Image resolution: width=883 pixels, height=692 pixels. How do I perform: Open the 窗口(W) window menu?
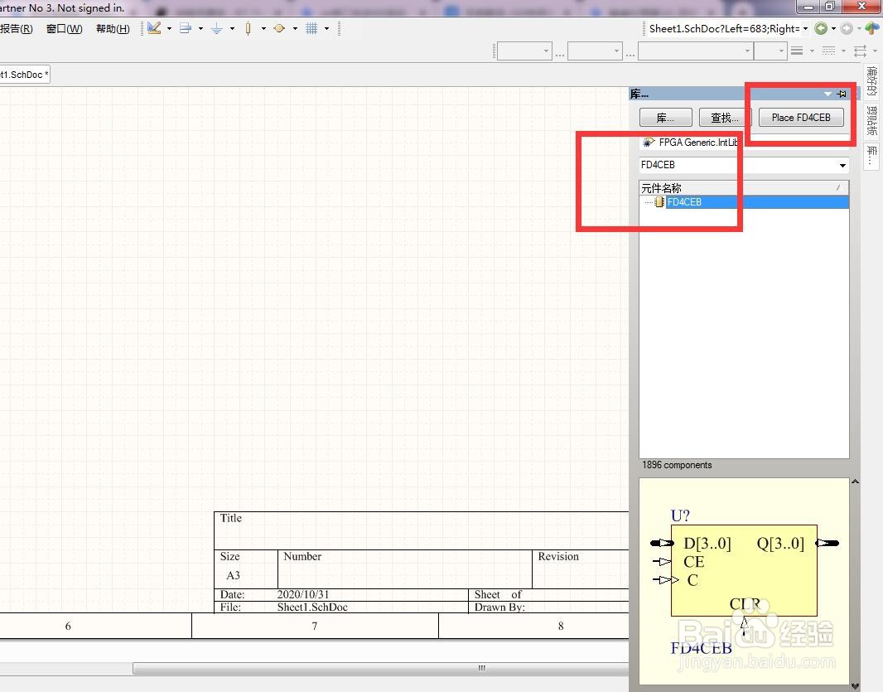65,29
